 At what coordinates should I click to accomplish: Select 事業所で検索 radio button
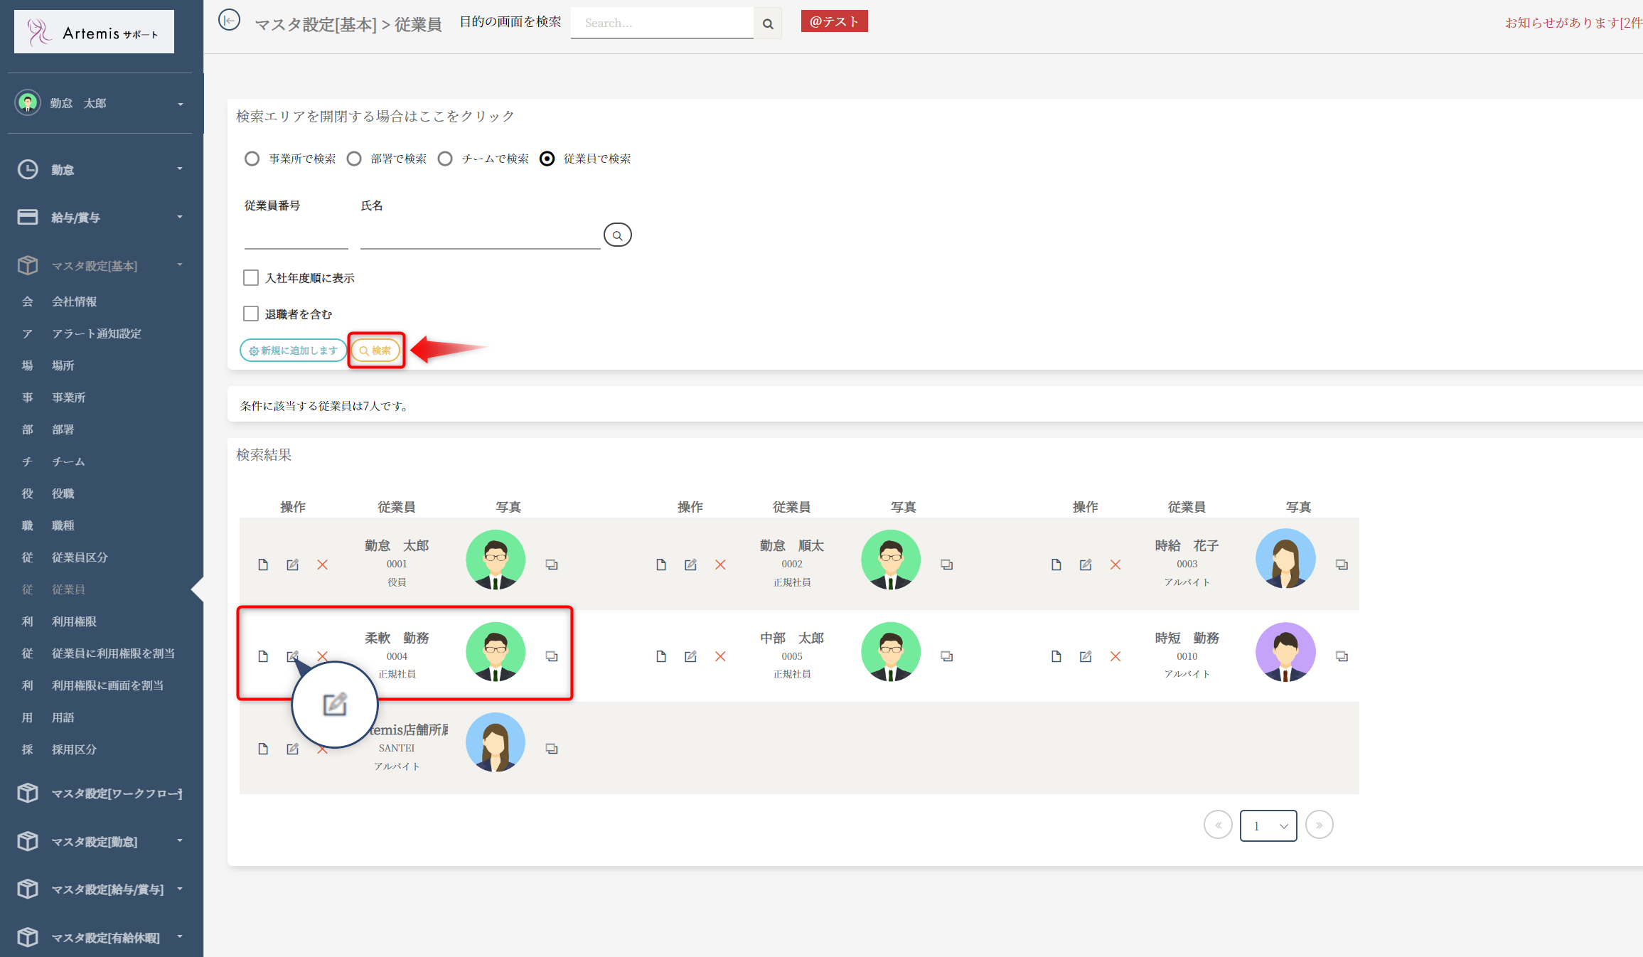pos(252,159)
